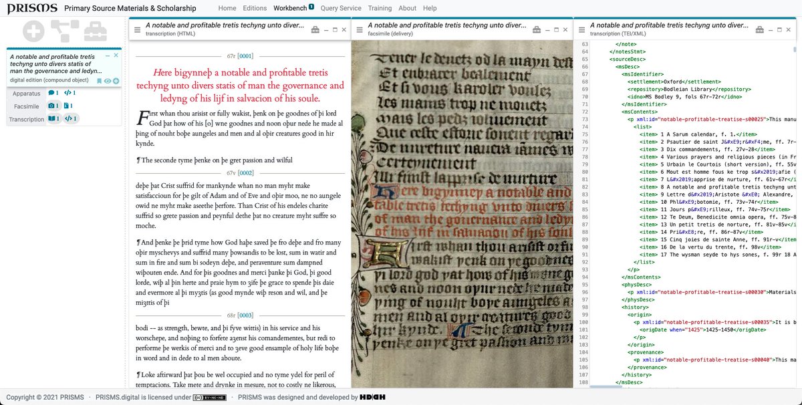The width and height of the screenshot is (802, 405).
Task: Close the HTML transcription panel
Action: [344, 30]
